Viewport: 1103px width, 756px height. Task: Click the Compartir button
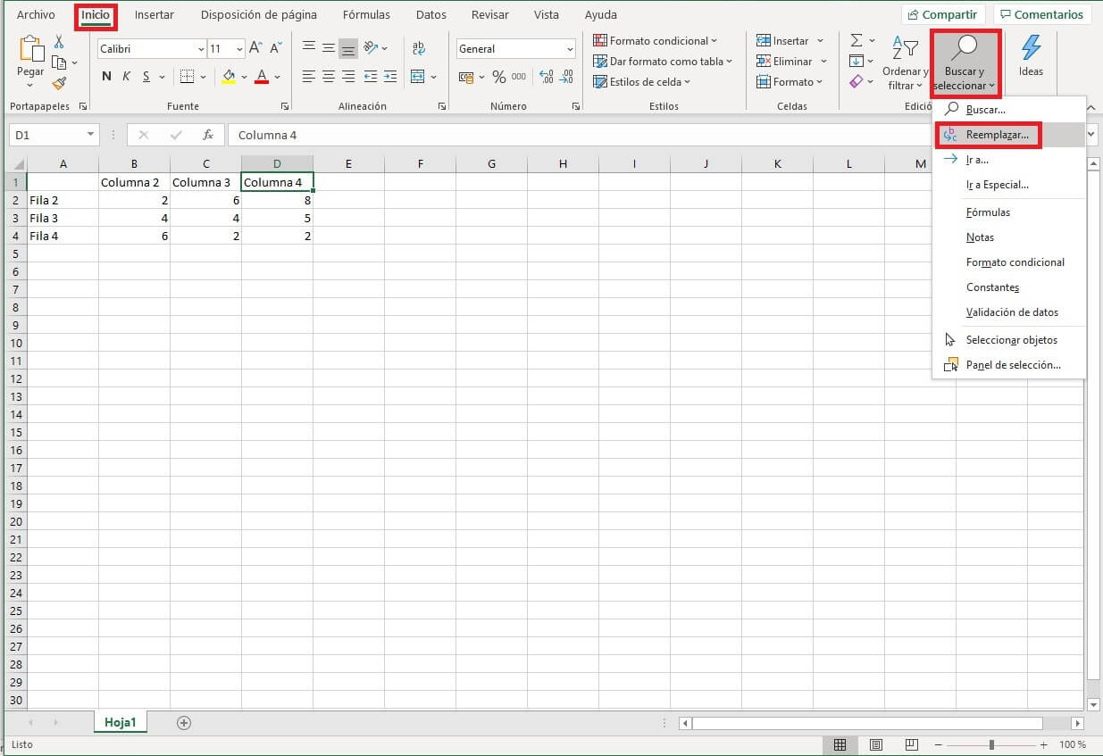(x=942, y=15)
